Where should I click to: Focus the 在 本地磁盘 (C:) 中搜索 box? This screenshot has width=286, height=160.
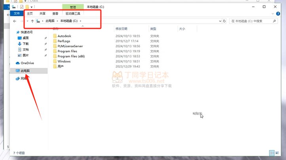[x=253, y=21]
